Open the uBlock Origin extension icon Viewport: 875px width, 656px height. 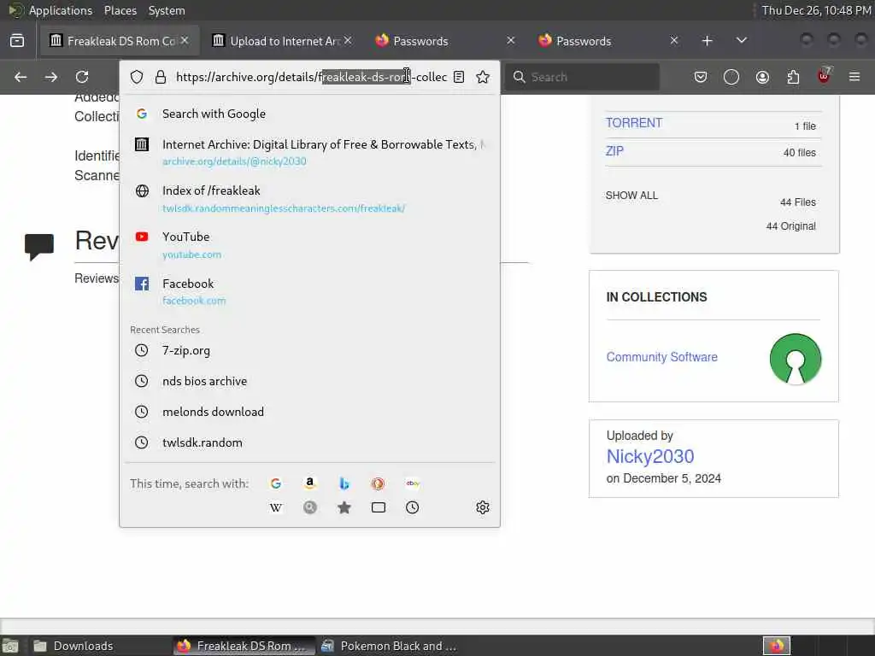click(x=824, y=76)
